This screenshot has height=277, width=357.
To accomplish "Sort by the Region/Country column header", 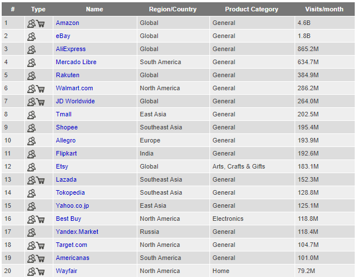I will [x=173, y=9].
